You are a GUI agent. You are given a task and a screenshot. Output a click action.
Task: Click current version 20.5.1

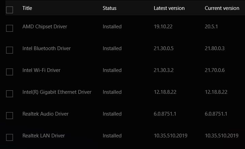[211, 27]
